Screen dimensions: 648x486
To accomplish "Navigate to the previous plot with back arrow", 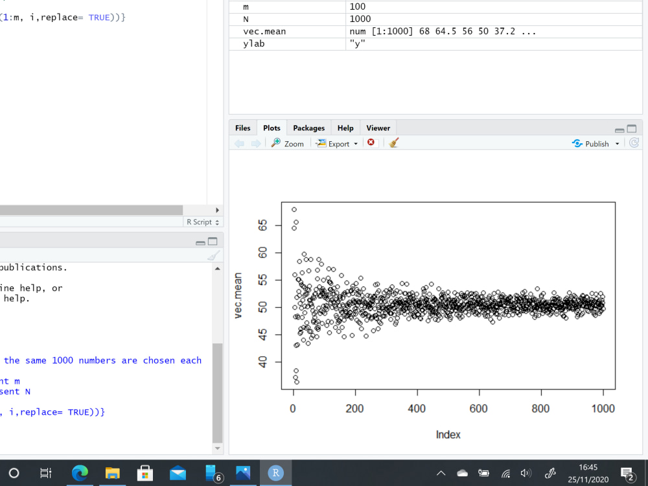I will pos(239,143).
